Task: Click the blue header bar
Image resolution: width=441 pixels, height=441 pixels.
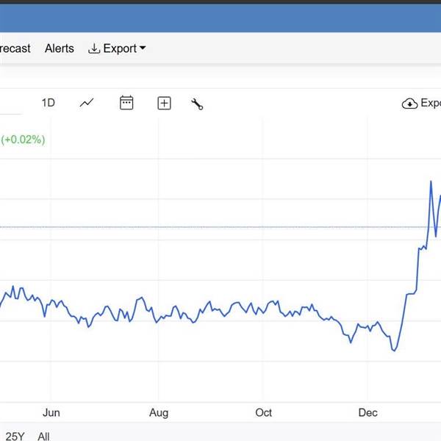Action: pyautogui.click(x=220, y=18)
